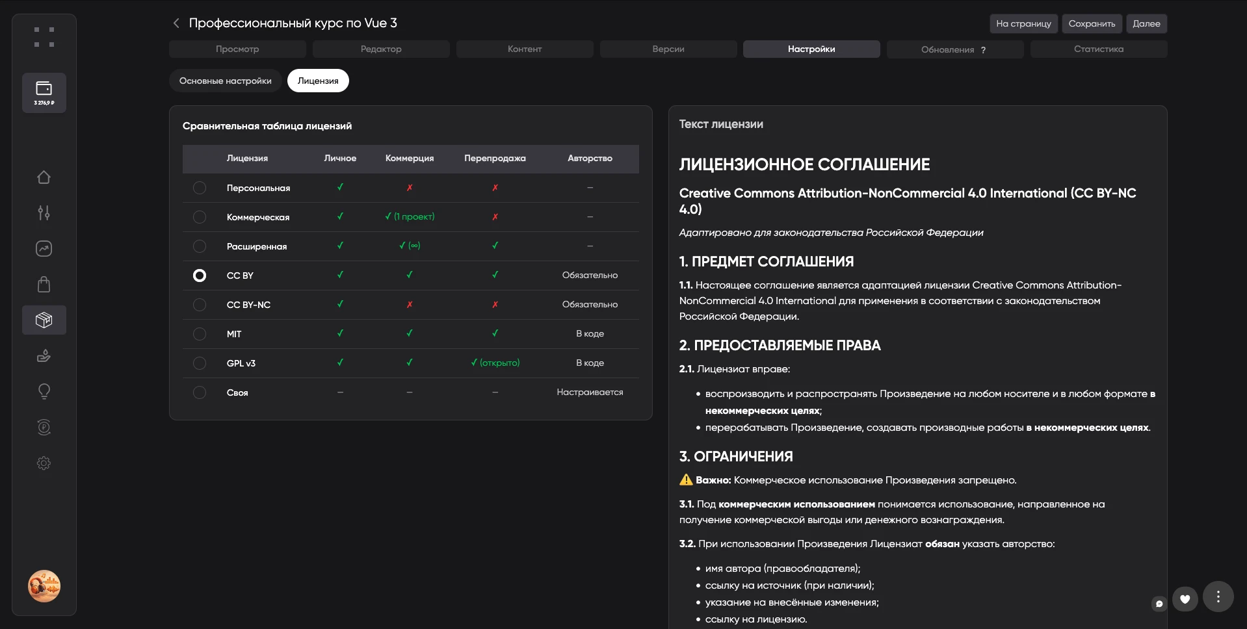Select the Персональная license radio button
This screenshot has width=1247, height=629.
(200, 188)
